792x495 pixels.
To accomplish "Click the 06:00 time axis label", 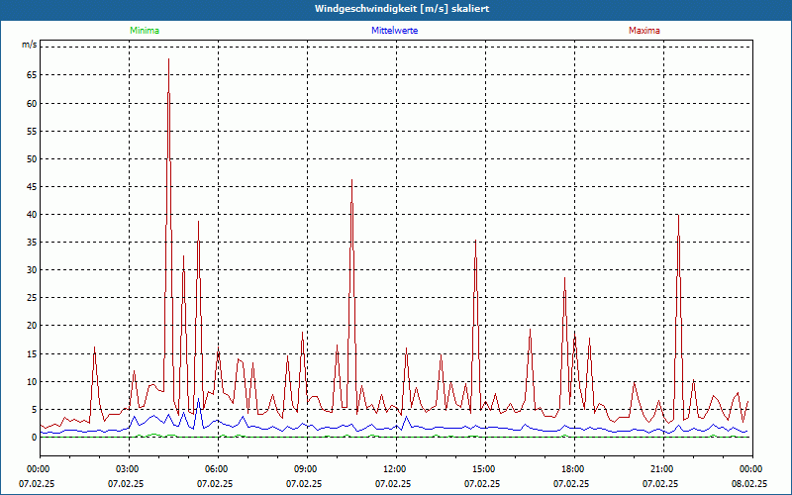I will [x=217, y=468].
